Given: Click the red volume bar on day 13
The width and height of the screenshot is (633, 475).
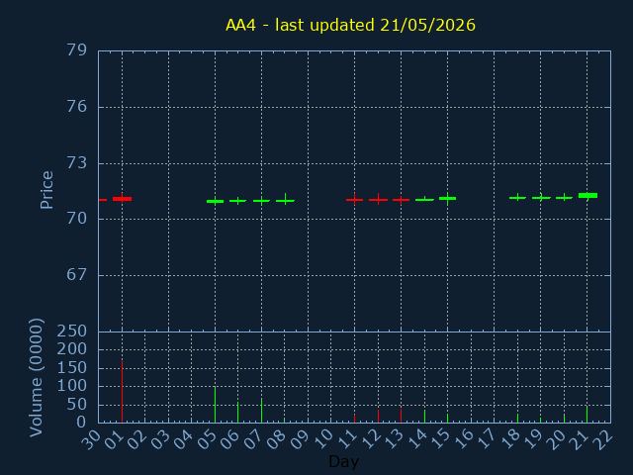Looking at the screenshot, I should [x=401, y=416].
